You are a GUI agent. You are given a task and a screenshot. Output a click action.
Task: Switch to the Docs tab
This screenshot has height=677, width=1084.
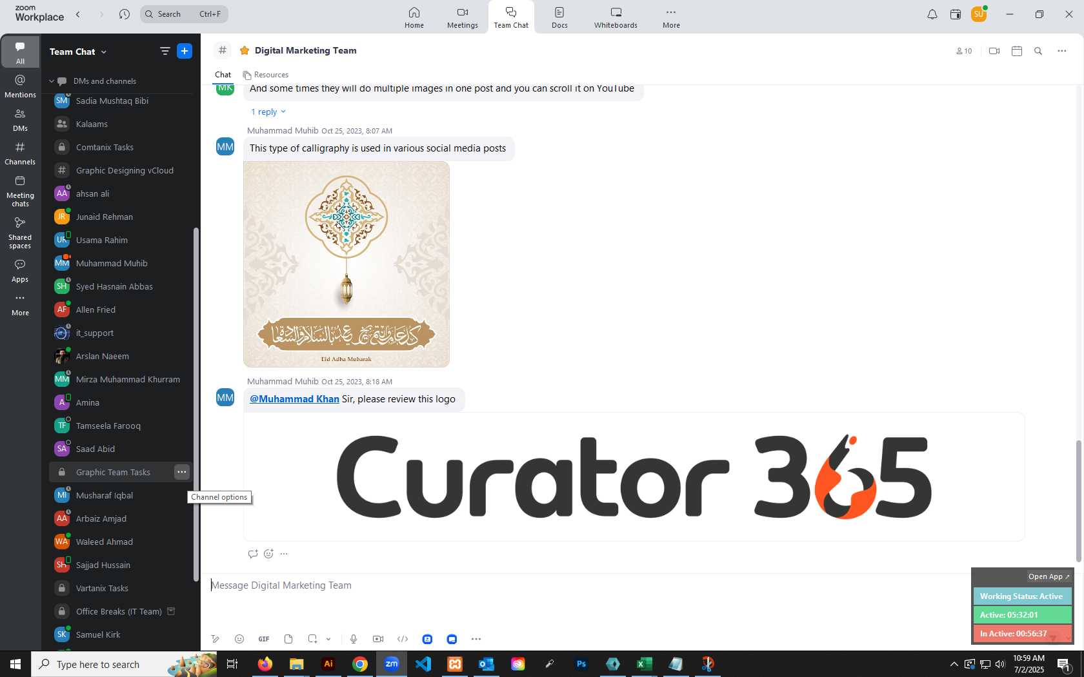click(559, 17)
